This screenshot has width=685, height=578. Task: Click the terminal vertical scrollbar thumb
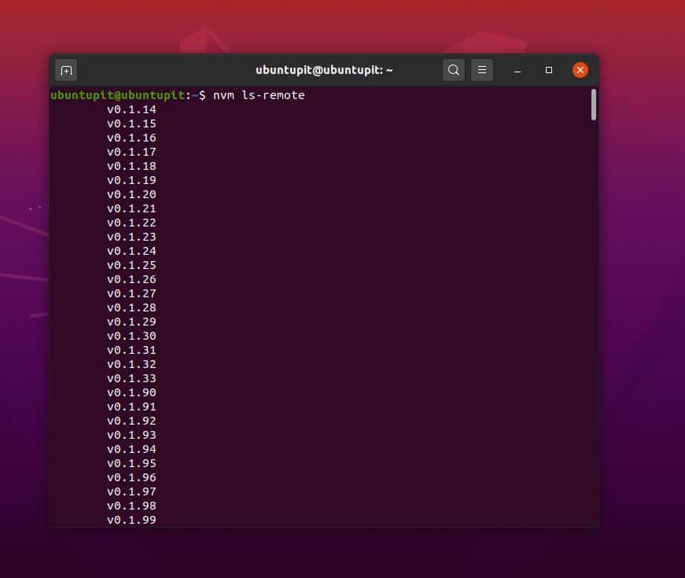594,105
